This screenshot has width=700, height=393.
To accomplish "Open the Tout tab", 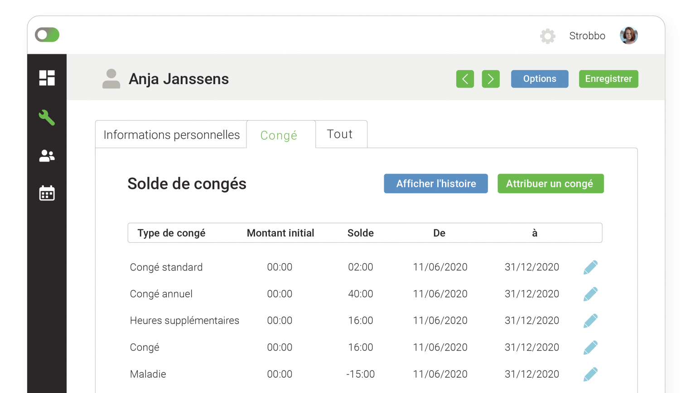I will (x=341, y=134).
